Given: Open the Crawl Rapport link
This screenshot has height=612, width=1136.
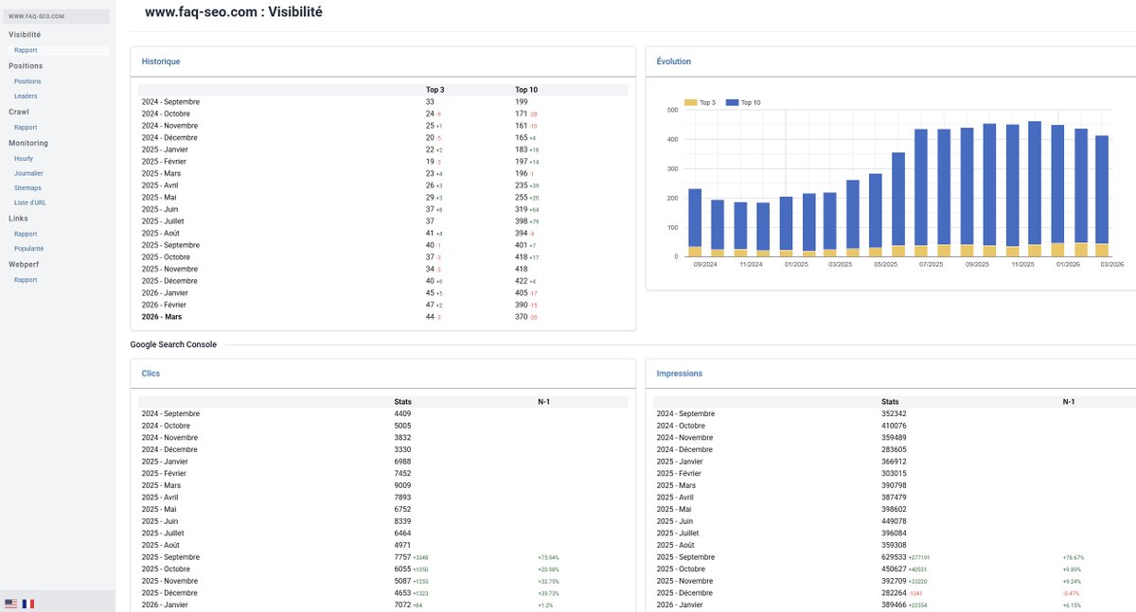Looking at the screenshot, I should pos(26,127).
